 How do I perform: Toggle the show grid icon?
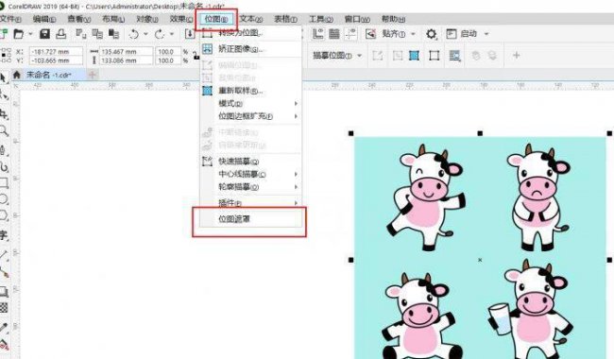pyautogui.click(x=334, y=34)
